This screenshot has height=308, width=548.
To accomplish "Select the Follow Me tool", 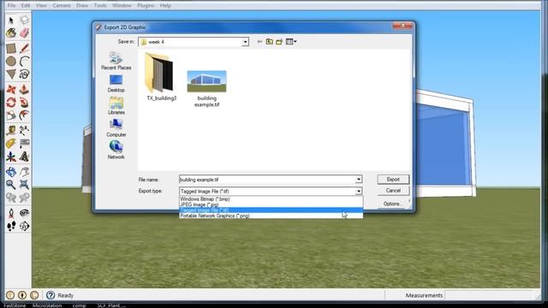I will (x=24, y=103).
